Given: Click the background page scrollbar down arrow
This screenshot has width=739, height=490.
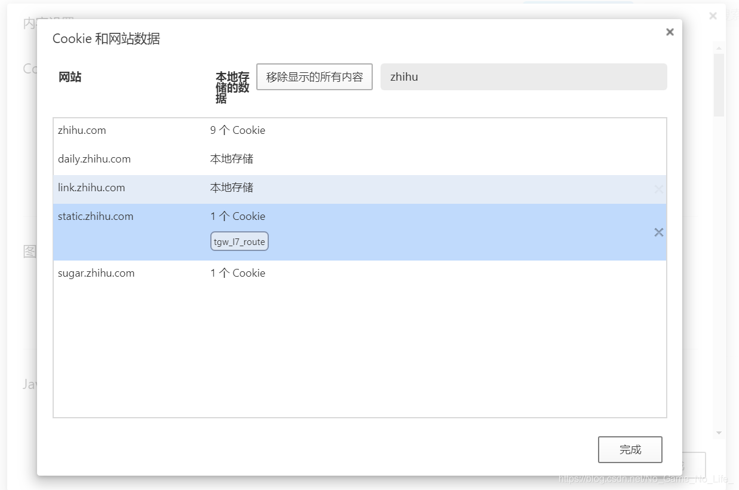Looking at the screenshot, I should [719, 433].
